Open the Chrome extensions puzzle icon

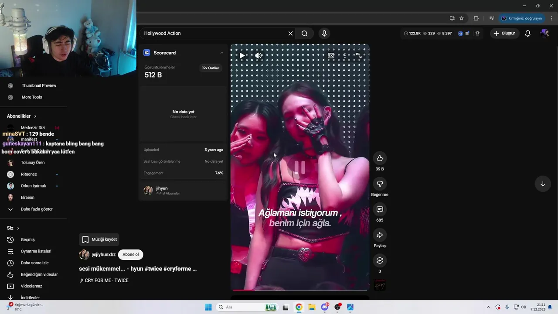coord(476,18)
